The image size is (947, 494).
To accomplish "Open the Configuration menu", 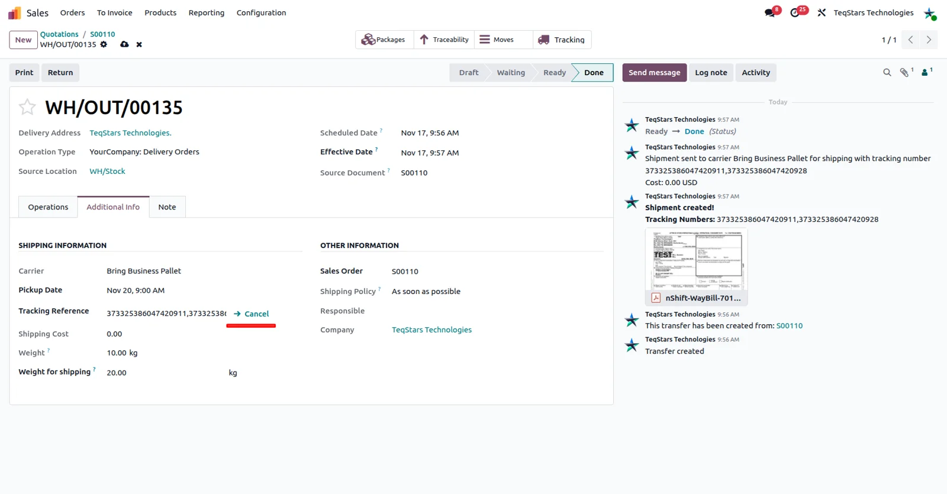I will pyautogui.click(x=261, y=12).
